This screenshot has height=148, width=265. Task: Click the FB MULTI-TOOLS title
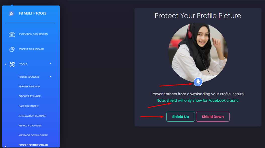pos(33,13)
